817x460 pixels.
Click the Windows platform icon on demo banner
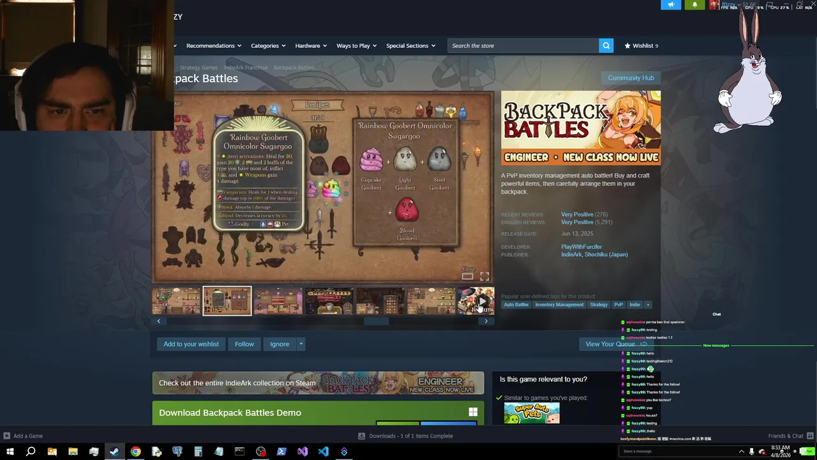(473, 413)
